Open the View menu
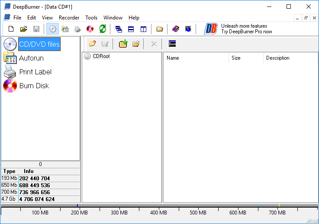 pyautogui.click(x=48, y=18)
